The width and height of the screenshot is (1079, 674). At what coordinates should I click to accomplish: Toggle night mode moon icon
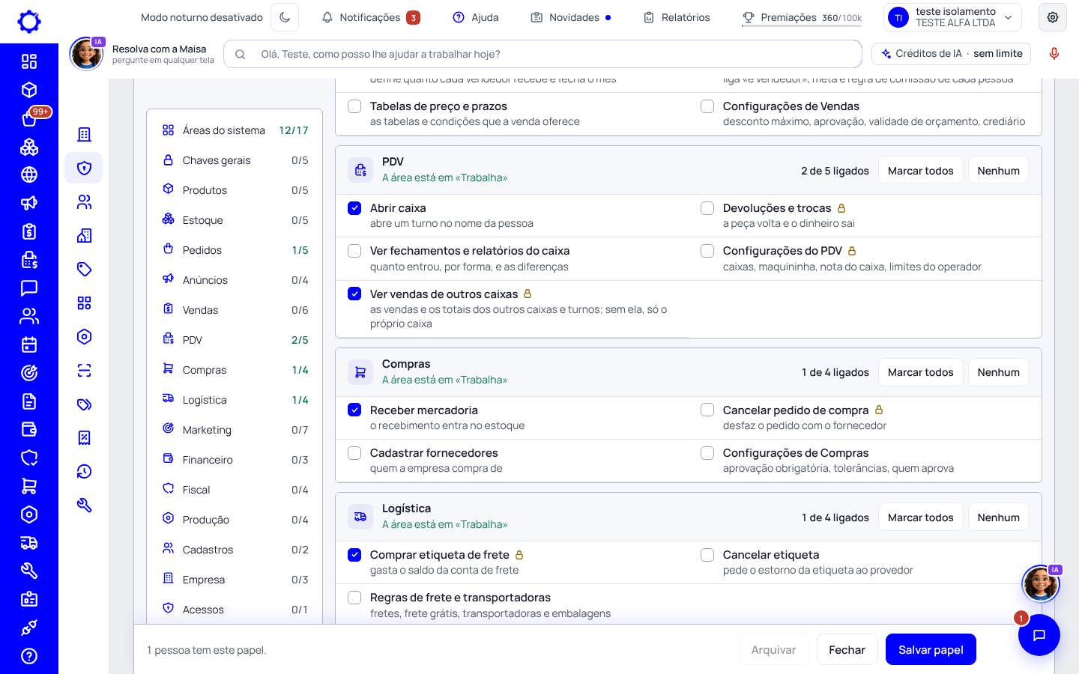point(285,17)
